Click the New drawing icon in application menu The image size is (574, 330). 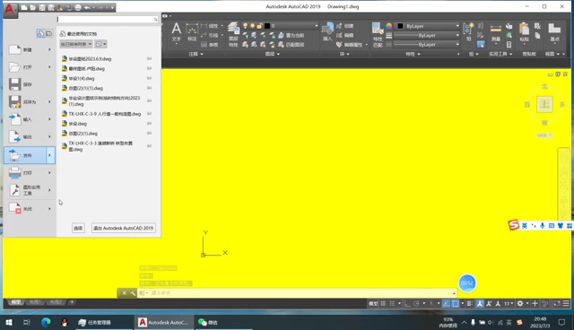coord(14,49)
